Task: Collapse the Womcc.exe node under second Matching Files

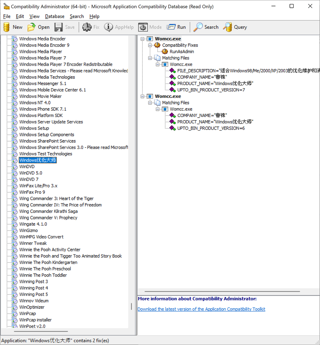Action: coord(158,109)
